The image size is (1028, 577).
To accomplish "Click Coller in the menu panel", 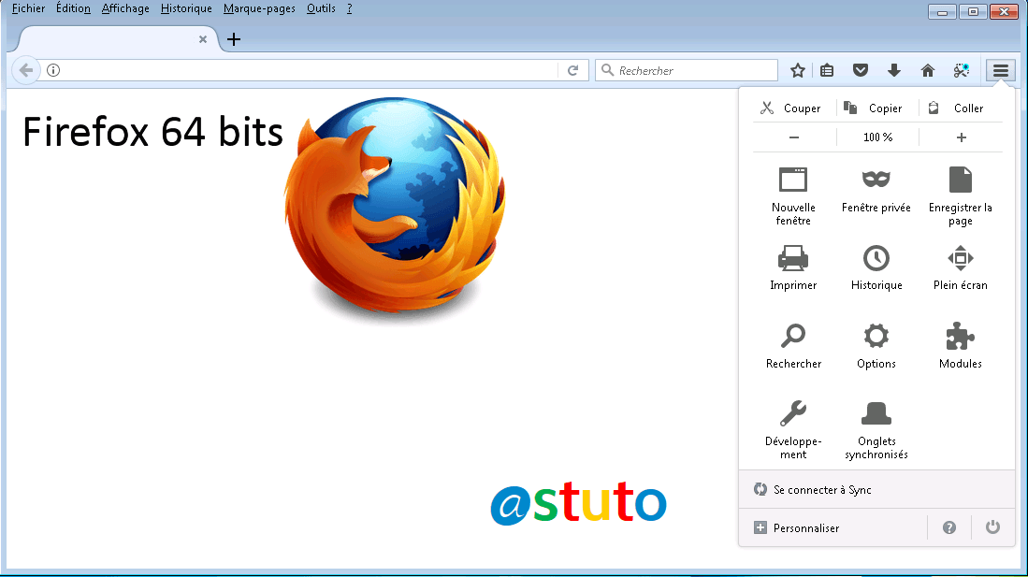I will [957, 108].
